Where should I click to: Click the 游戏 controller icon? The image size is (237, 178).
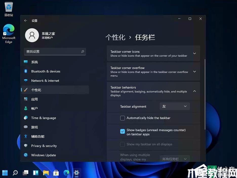tap(26, 127)
